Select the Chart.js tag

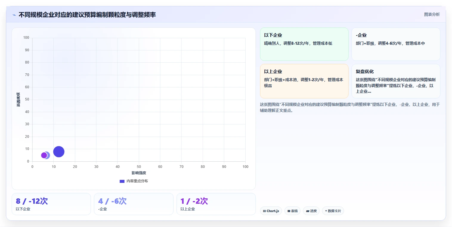coord(271,211)
